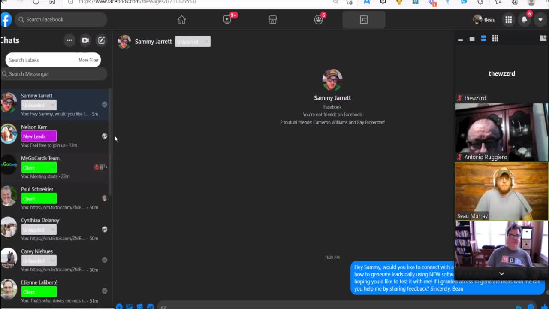Compose a new message
Screen dimensions: 549x309
[x=101, y=40]
